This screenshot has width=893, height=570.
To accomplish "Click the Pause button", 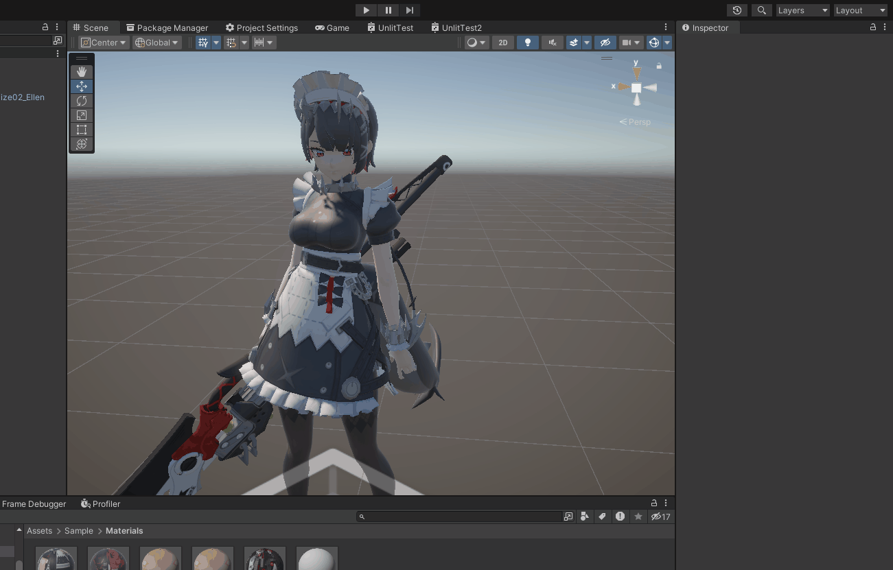I will click(x=388, y=10).
